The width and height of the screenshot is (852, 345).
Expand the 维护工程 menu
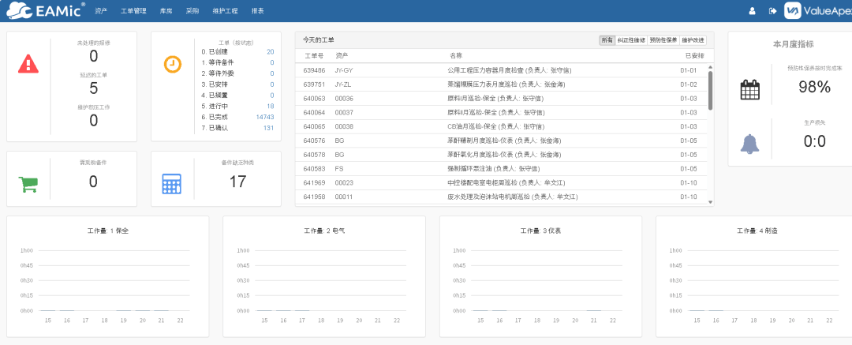tap(225, 11)
